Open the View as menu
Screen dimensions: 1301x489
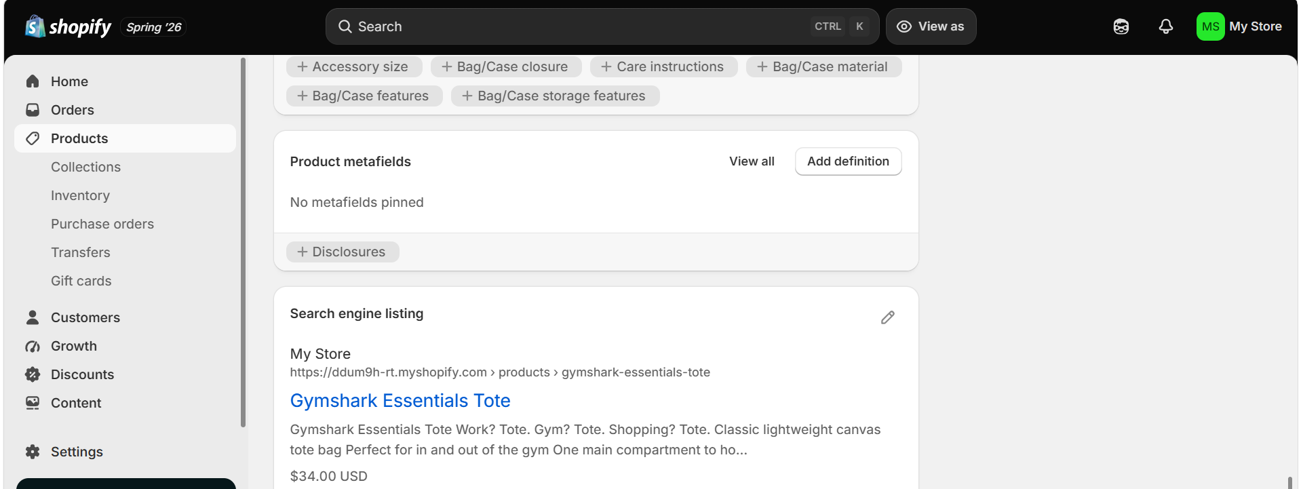pyautogui.click(x=931, y=26)
